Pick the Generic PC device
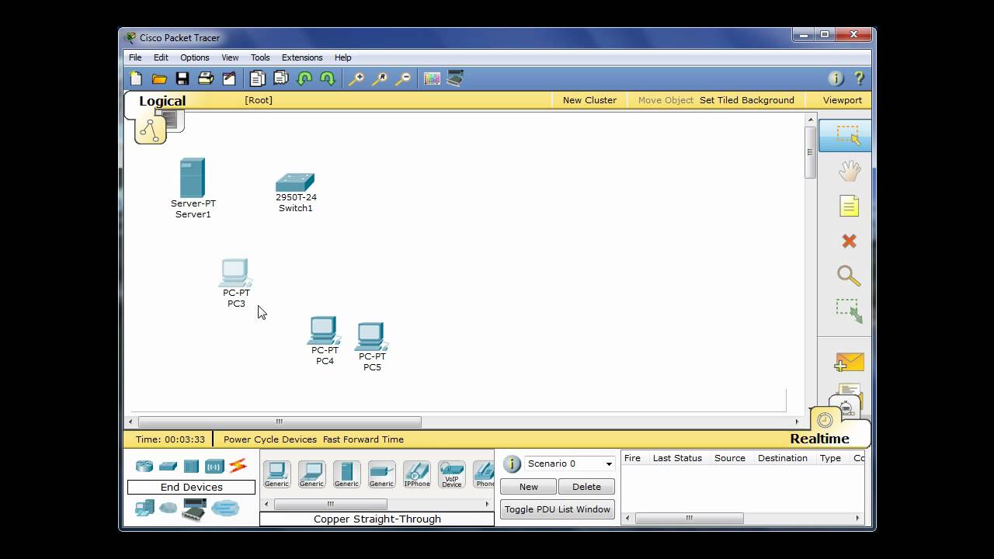The image size is (994, 559). point(276,474)
